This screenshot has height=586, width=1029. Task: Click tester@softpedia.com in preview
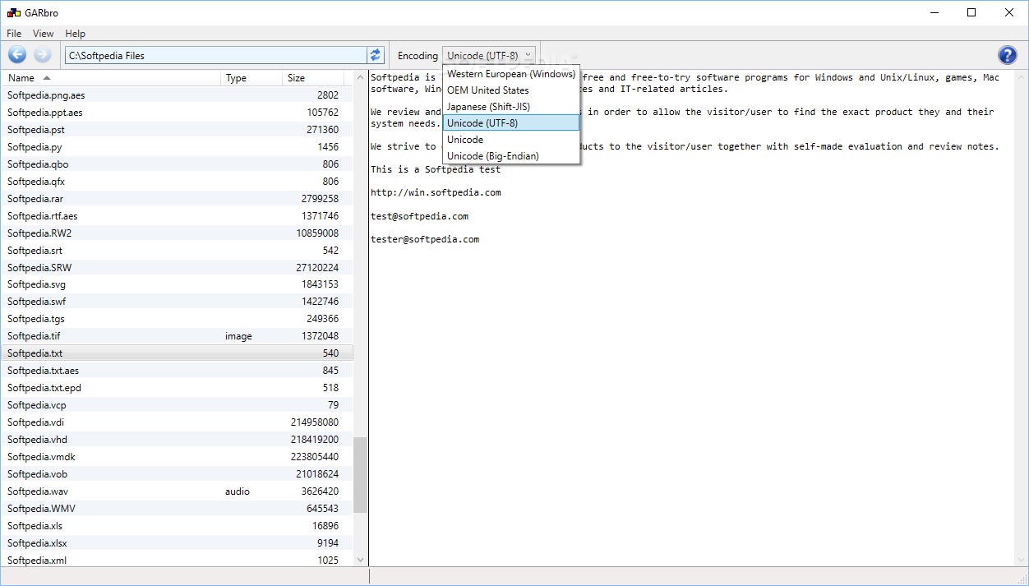pyautogui.click(x=425, y=240)
